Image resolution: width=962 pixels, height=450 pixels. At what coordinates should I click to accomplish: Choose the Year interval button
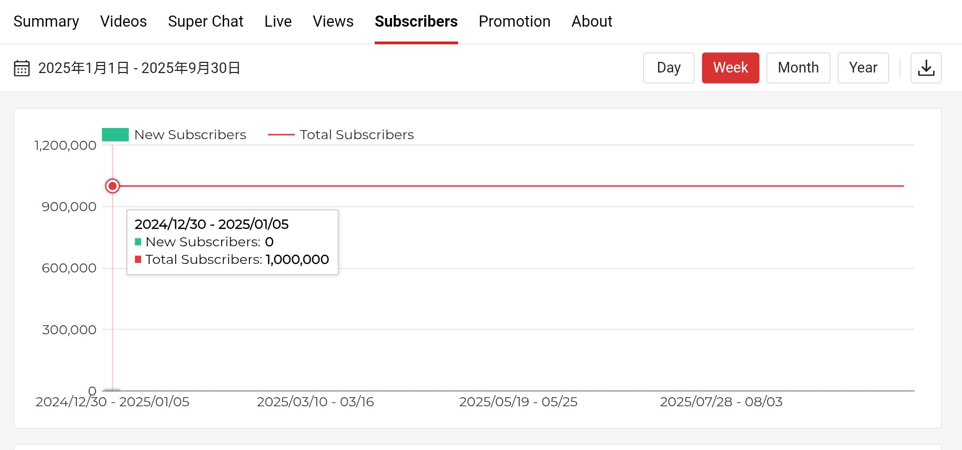(x=863, y=68)
